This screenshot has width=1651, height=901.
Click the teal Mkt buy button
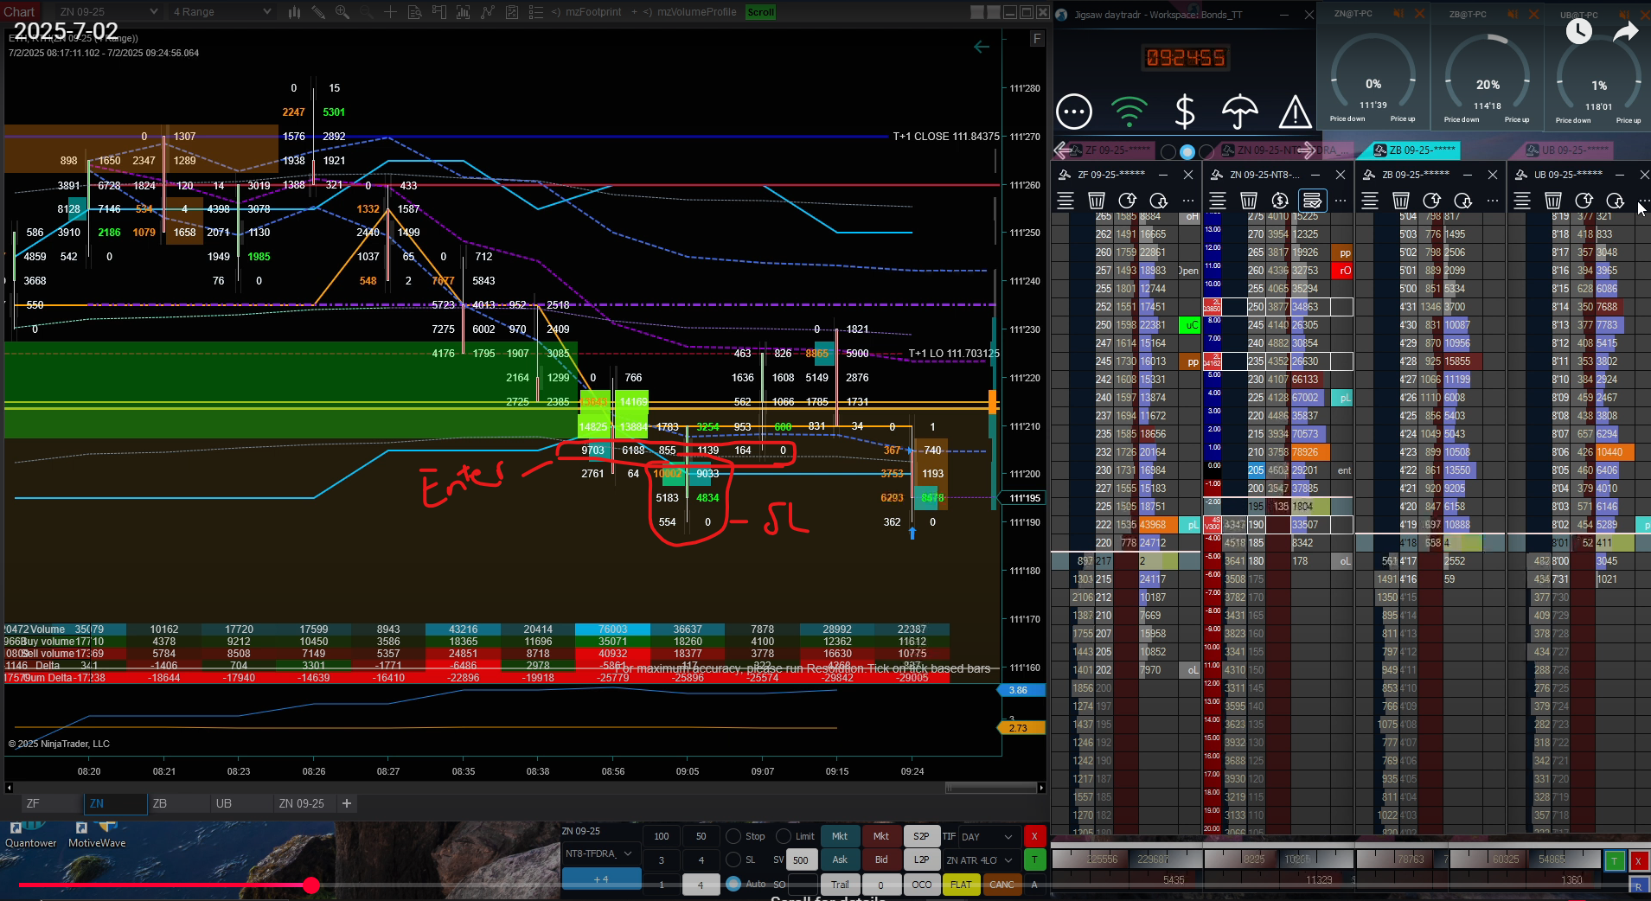(840, 836)
